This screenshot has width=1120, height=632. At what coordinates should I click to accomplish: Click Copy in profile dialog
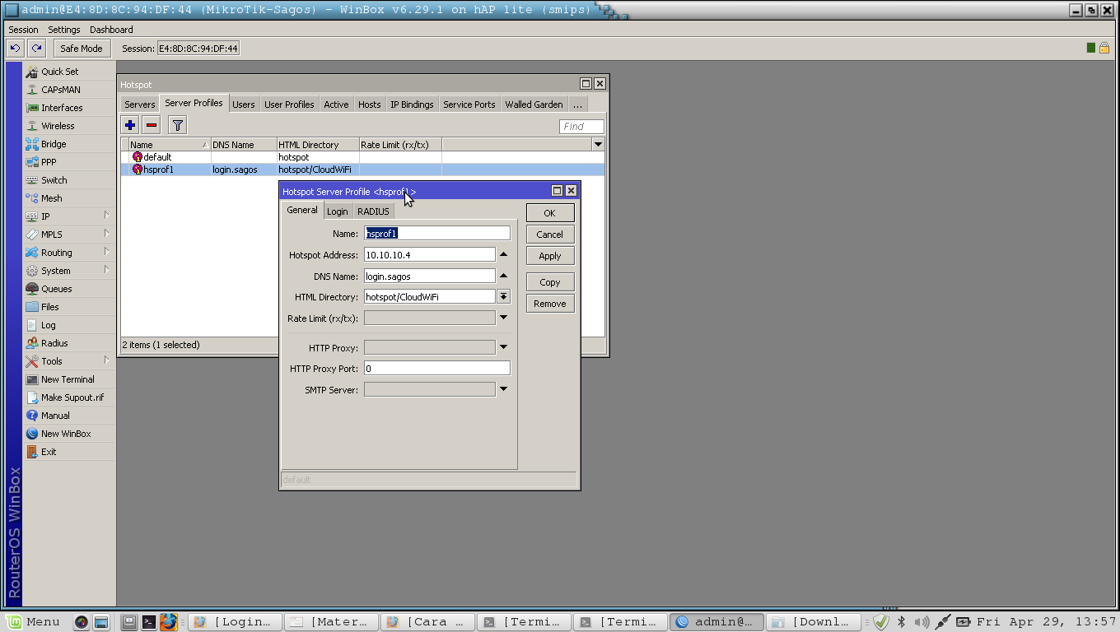550,282
